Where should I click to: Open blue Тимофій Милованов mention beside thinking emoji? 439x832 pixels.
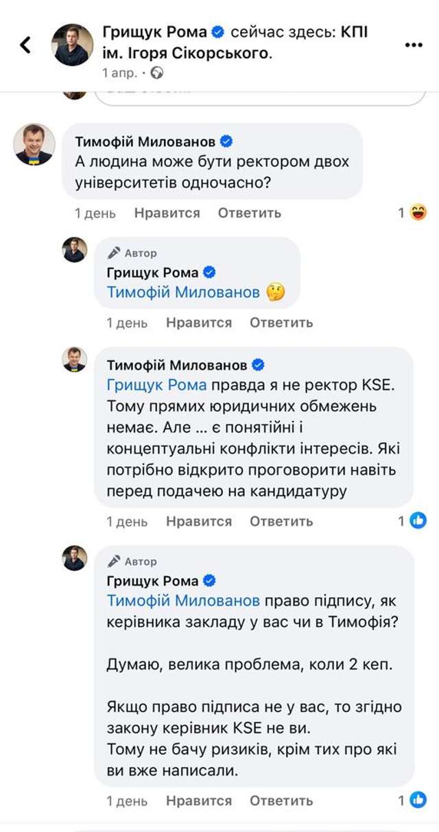pyautogui.click(x=183, y=292)
